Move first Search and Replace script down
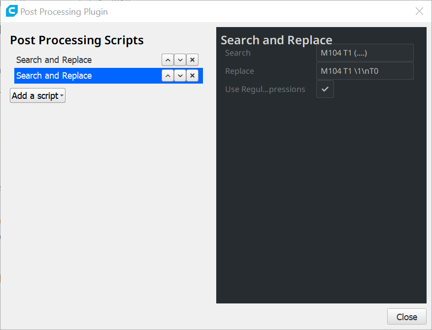This screenshot has width=432, height=330. 180,60
